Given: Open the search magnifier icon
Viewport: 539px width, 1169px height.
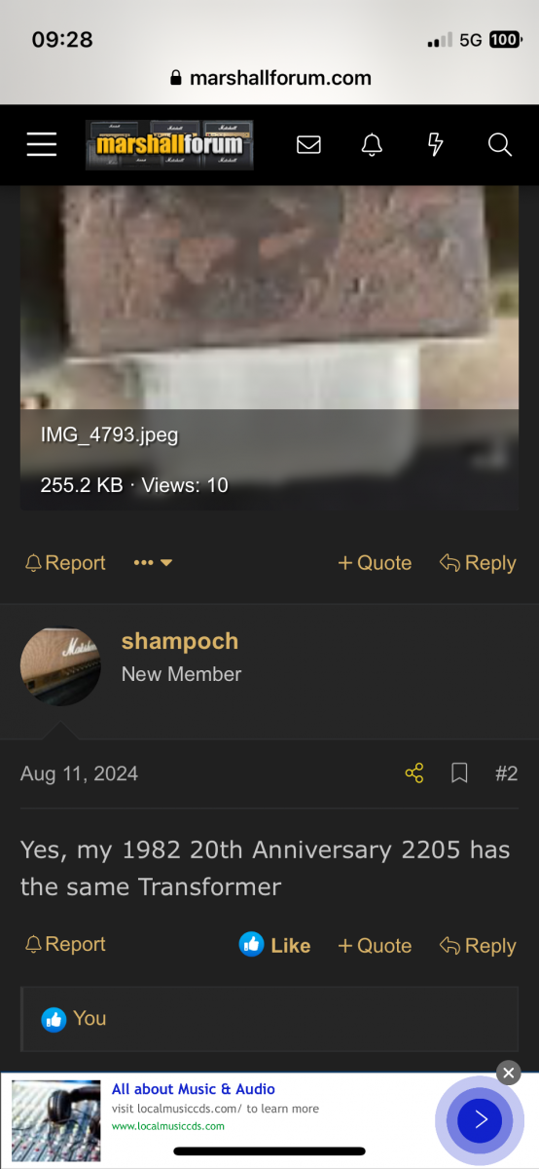Looking at the screenshot, I should tap(500, 145).
